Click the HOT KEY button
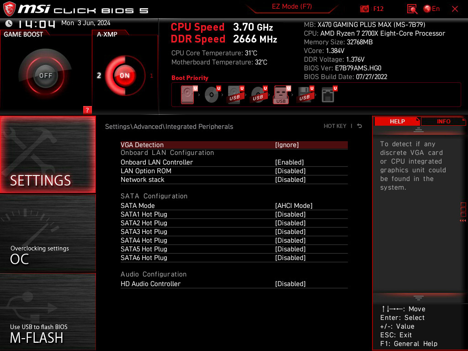Viewport: 468px width, 351px height. point(335,126)
